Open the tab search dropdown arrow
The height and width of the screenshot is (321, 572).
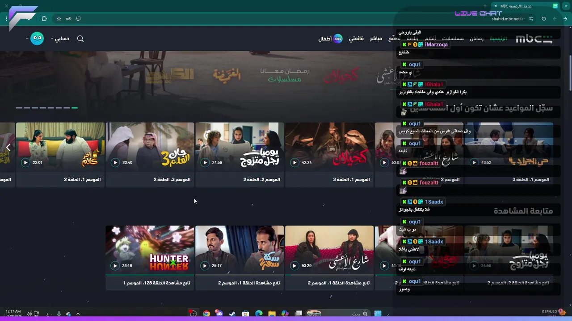(566, 6)
